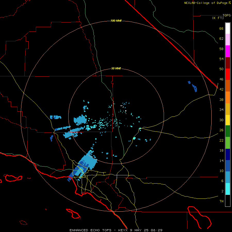Click the legend value "62"

(221, 39)
